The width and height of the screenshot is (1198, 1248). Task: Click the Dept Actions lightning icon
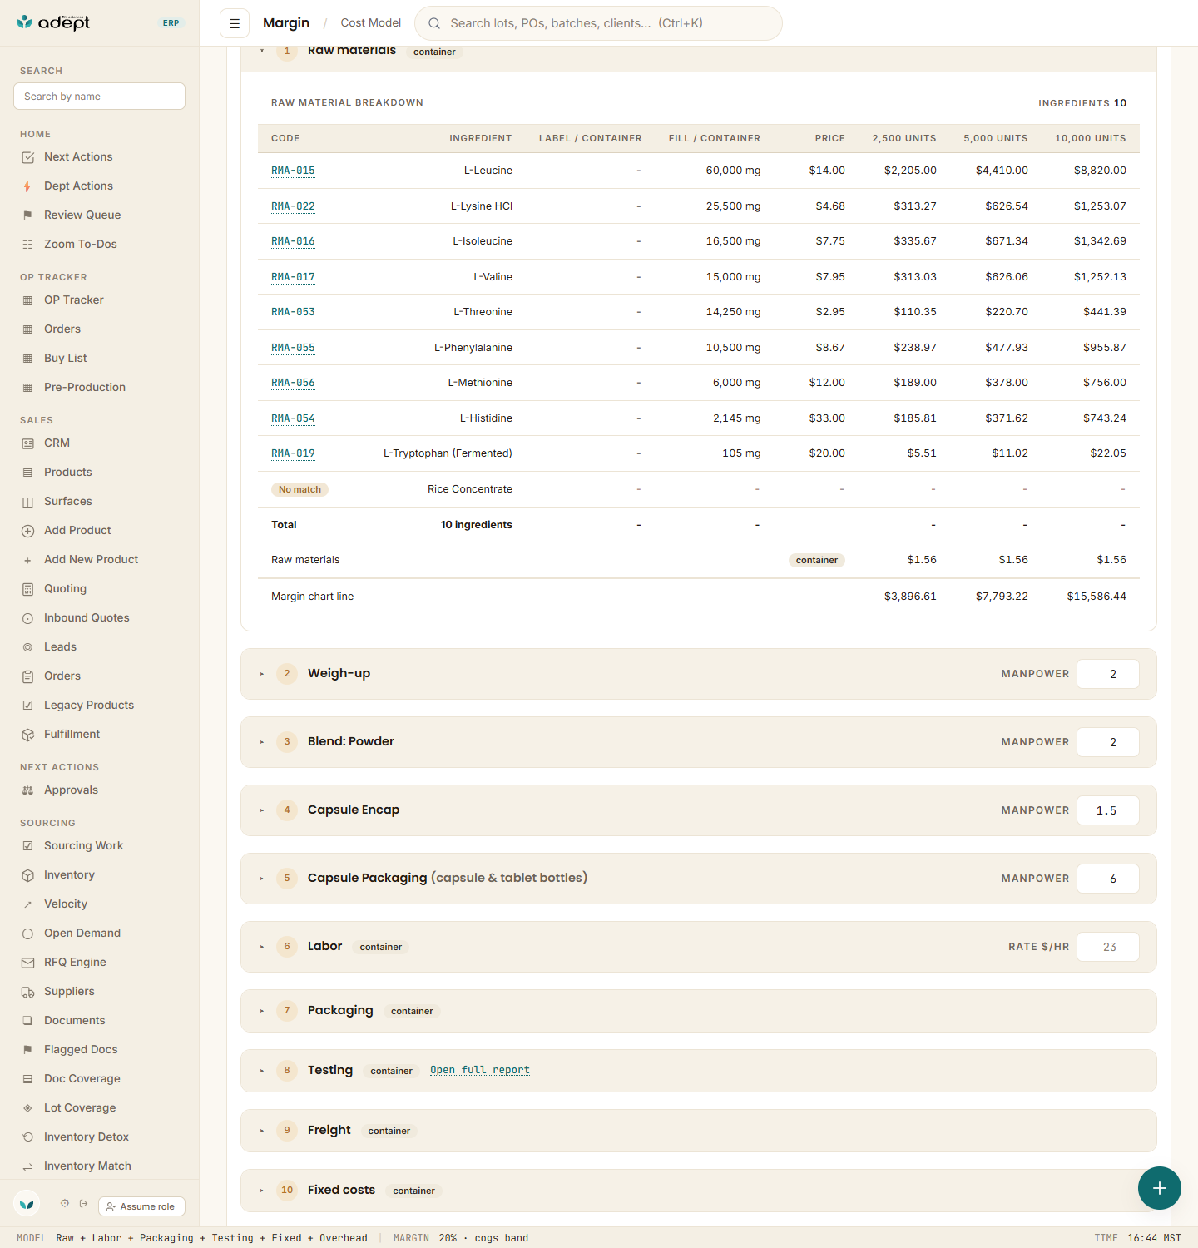tap(27, 186)
